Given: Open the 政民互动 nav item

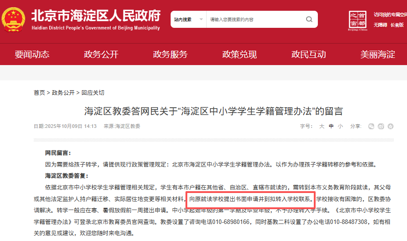Looking at the screenshot, I should pyautogui.click(x=308, y=54).
